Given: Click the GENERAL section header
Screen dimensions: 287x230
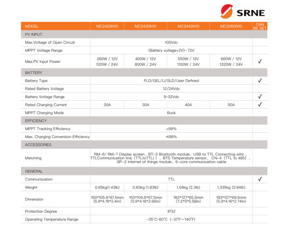Looking at the screenshot, I should point(144,171).
